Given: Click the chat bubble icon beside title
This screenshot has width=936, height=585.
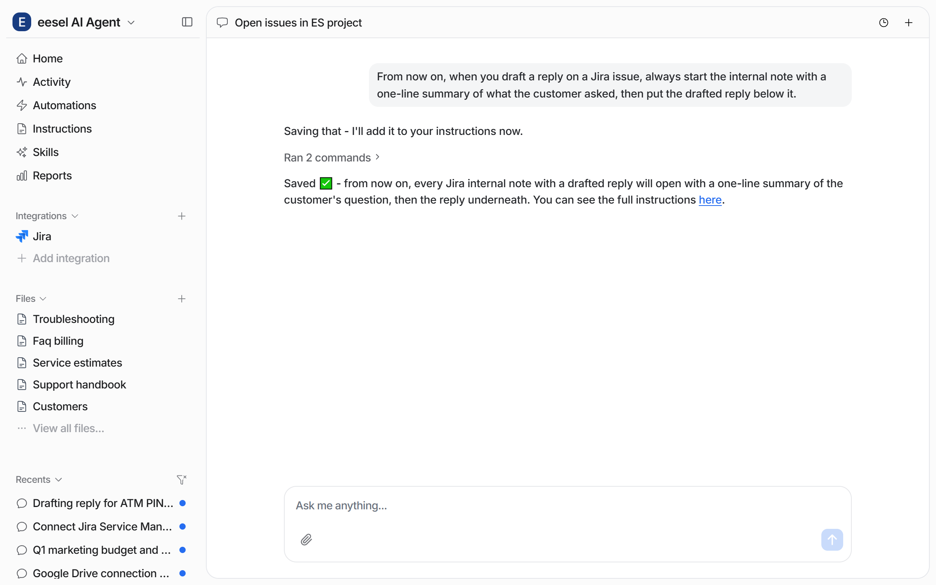Looking at the screenshot, I should [x=222, y=23].
